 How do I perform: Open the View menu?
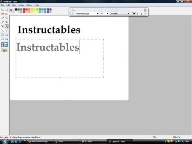point(14,5)
